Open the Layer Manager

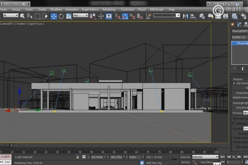[202, 16]
